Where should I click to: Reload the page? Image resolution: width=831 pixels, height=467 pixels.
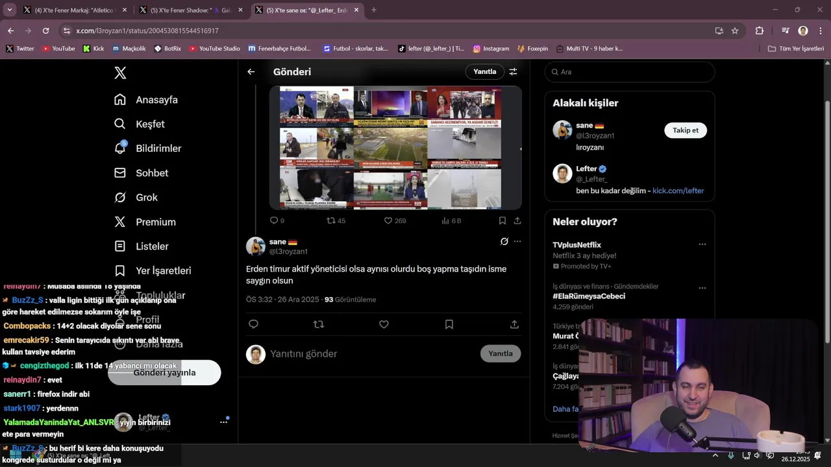[45, 30]
